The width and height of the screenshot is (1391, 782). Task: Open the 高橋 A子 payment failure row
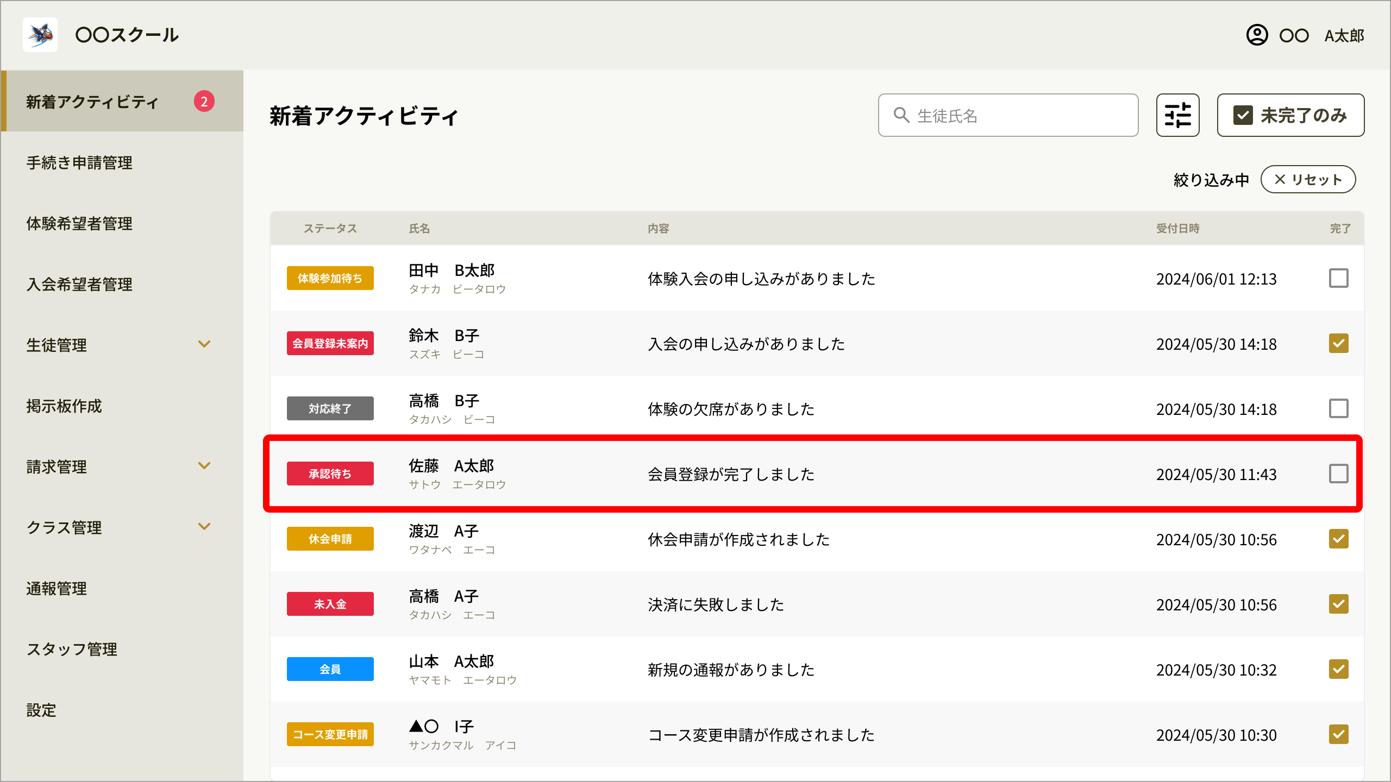coord(817,604)
